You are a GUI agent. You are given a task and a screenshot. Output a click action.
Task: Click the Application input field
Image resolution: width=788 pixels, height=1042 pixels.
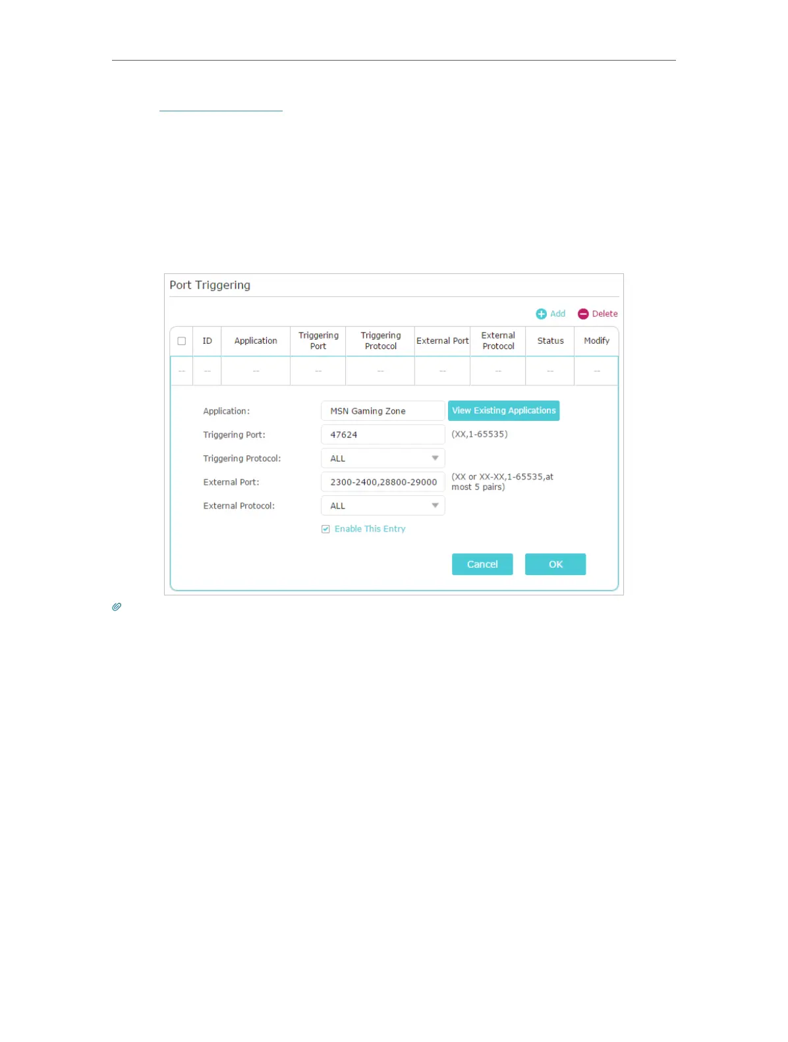[383, 411]
